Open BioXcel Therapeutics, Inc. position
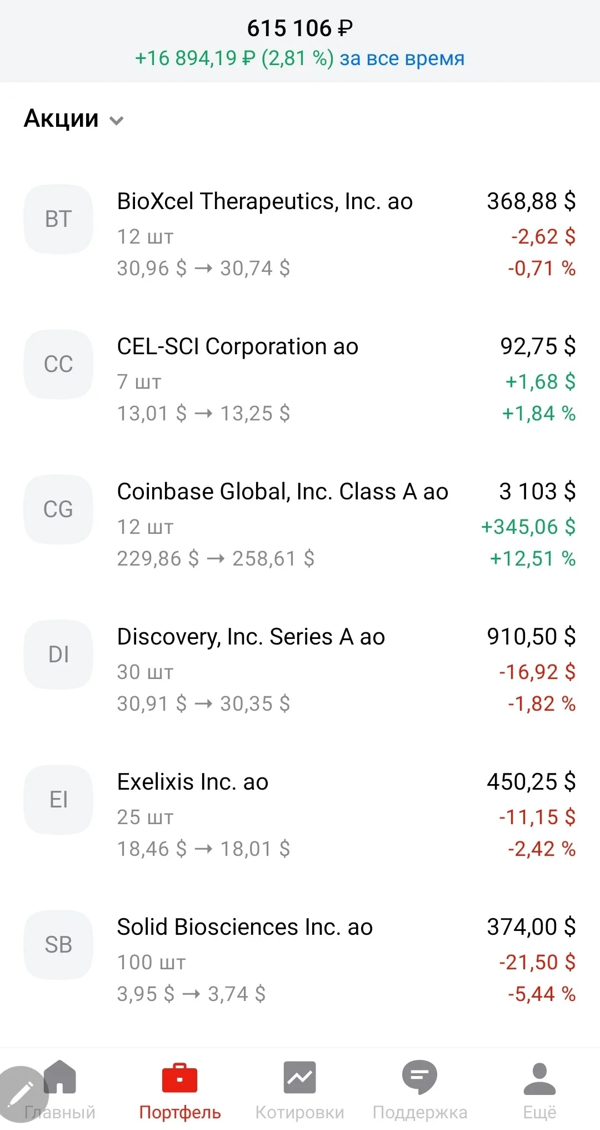This screenshot has width=600, height=1130. click(x=300, y=235)
